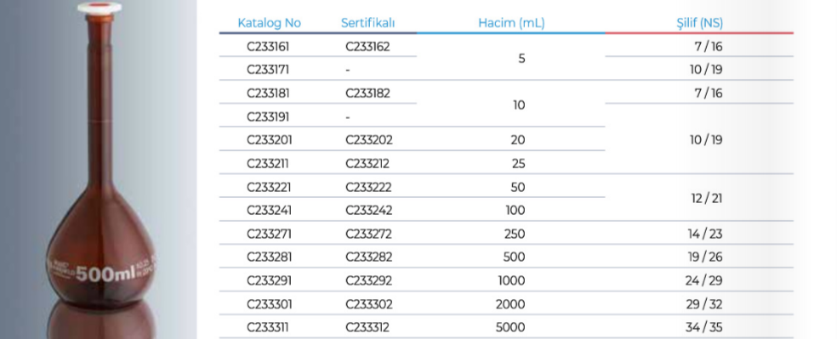Click the Hacim (mL) column header

click(511, 23)
